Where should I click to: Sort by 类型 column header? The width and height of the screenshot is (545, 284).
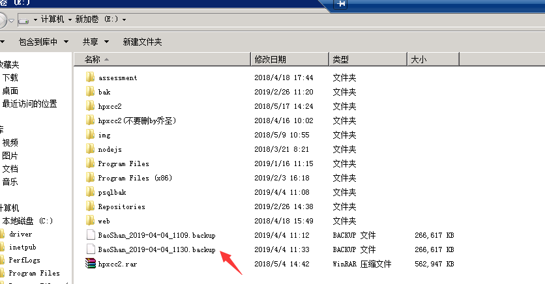368,59
